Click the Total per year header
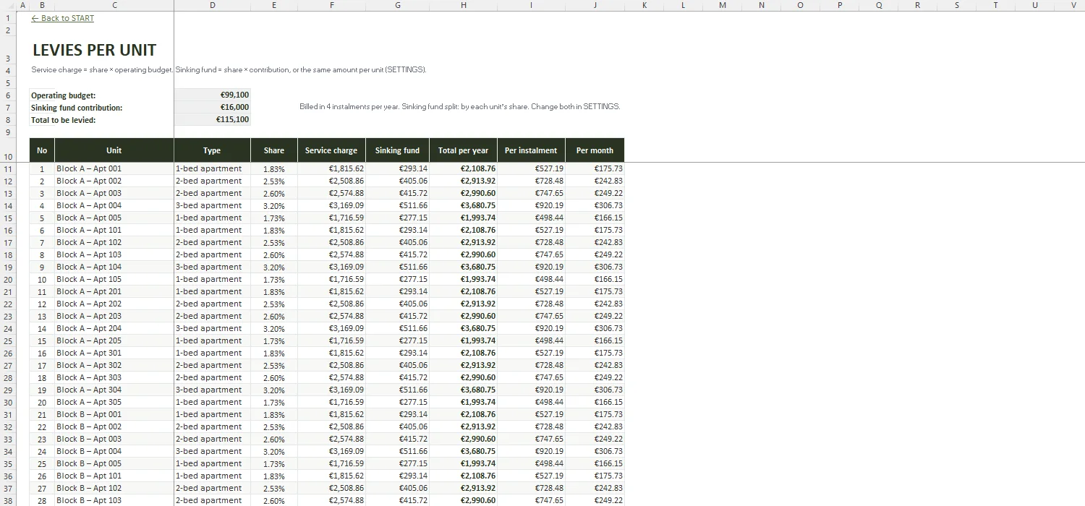1085x506 pixels. click(x=463, y=150)
